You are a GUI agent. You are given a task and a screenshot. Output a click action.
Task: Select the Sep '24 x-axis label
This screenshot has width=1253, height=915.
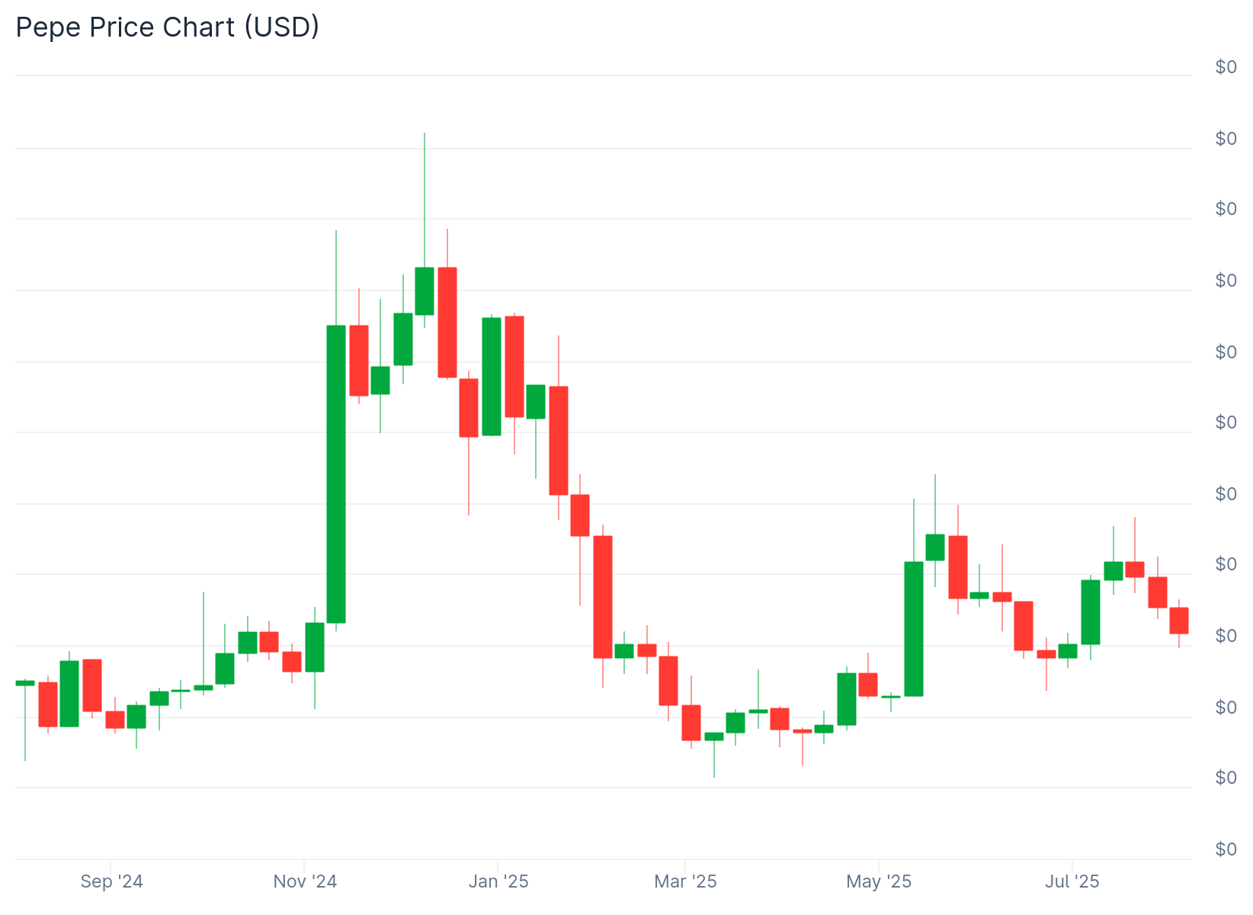pyautogui.click(x=111, y=881)
